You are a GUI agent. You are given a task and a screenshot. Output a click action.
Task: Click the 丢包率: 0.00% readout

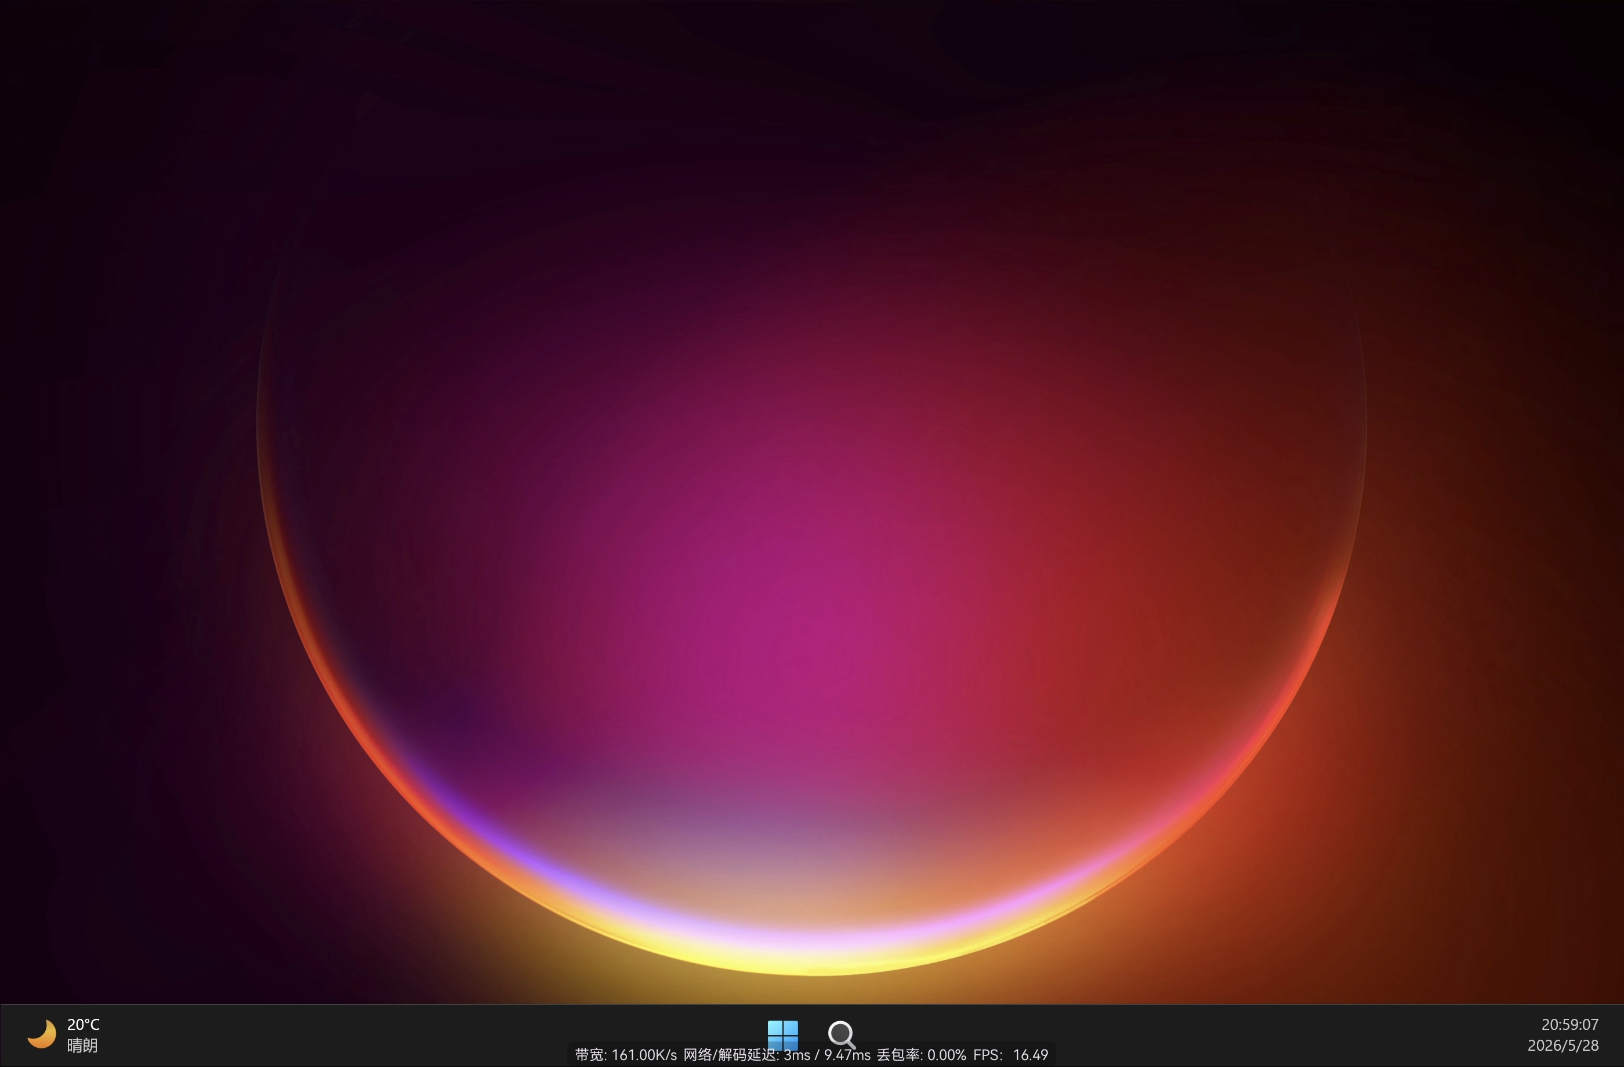(x=921, y=1055)
